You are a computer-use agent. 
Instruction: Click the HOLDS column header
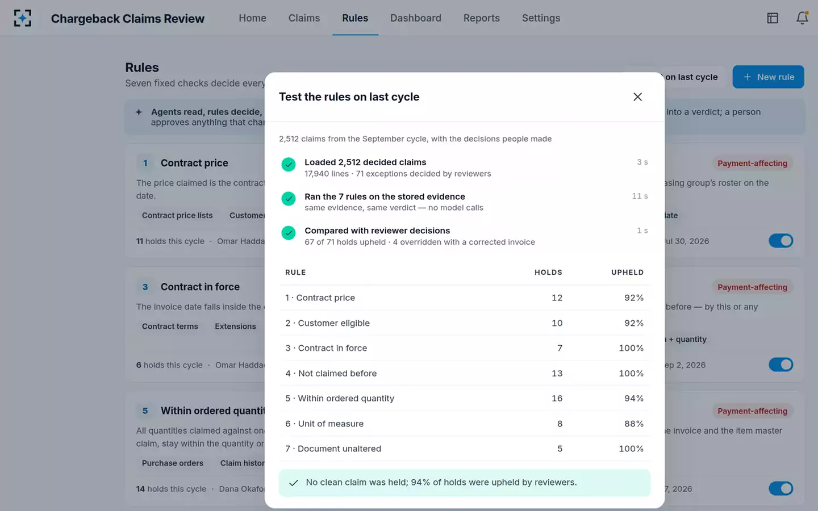[548, 273]
